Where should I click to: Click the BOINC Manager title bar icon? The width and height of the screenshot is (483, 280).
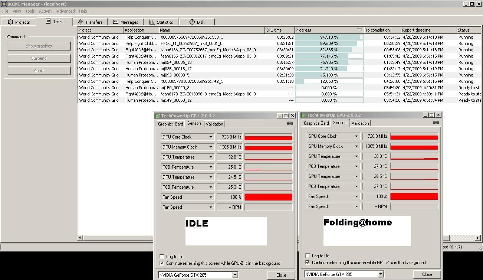pos(4,4)
